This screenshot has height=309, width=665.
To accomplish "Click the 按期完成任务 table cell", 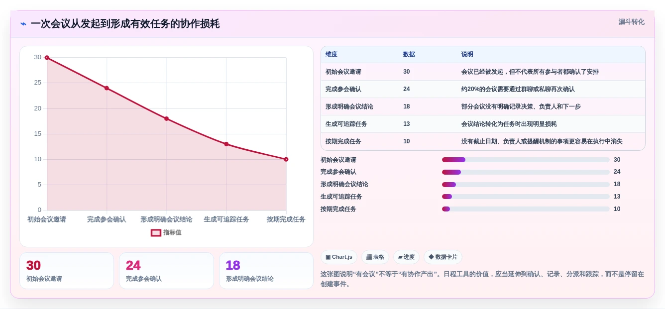I will tap(343, 141).
